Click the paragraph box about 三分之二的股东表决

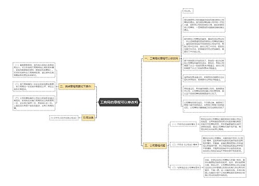204,64
